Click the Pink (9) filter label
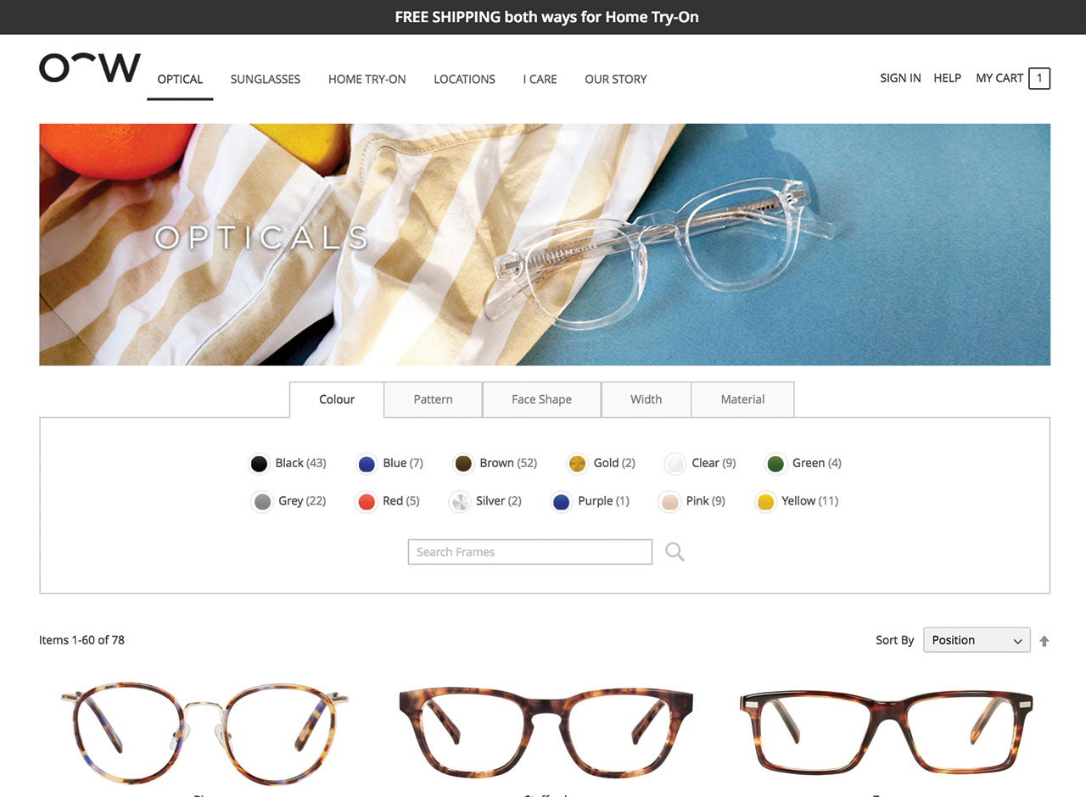Image resolution: width=1086 pixels, height=797 pixels. click(706, 501)
